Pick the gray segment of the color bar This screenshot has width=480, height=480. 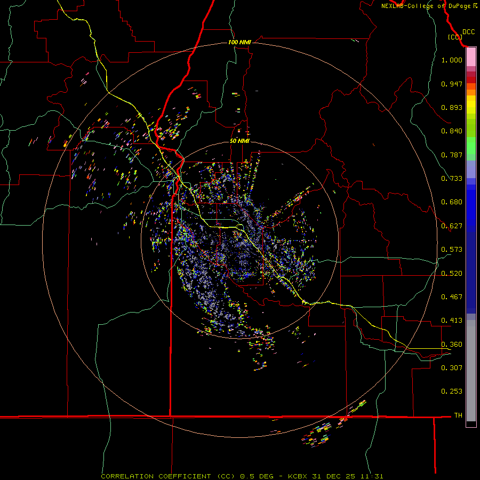point(471,371)
